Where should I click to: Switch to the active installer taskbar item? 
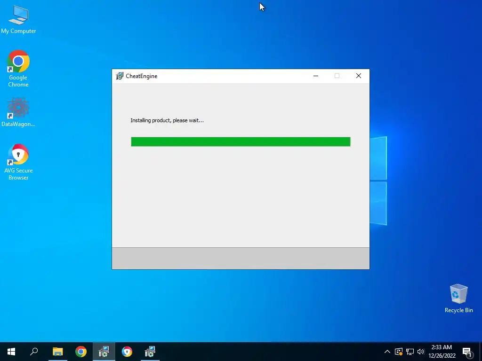104,352
